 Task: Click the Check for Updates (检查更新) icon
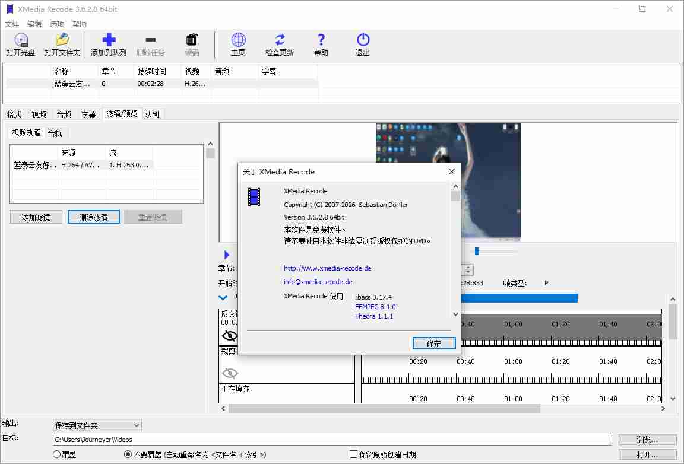(x=280, y=40)
